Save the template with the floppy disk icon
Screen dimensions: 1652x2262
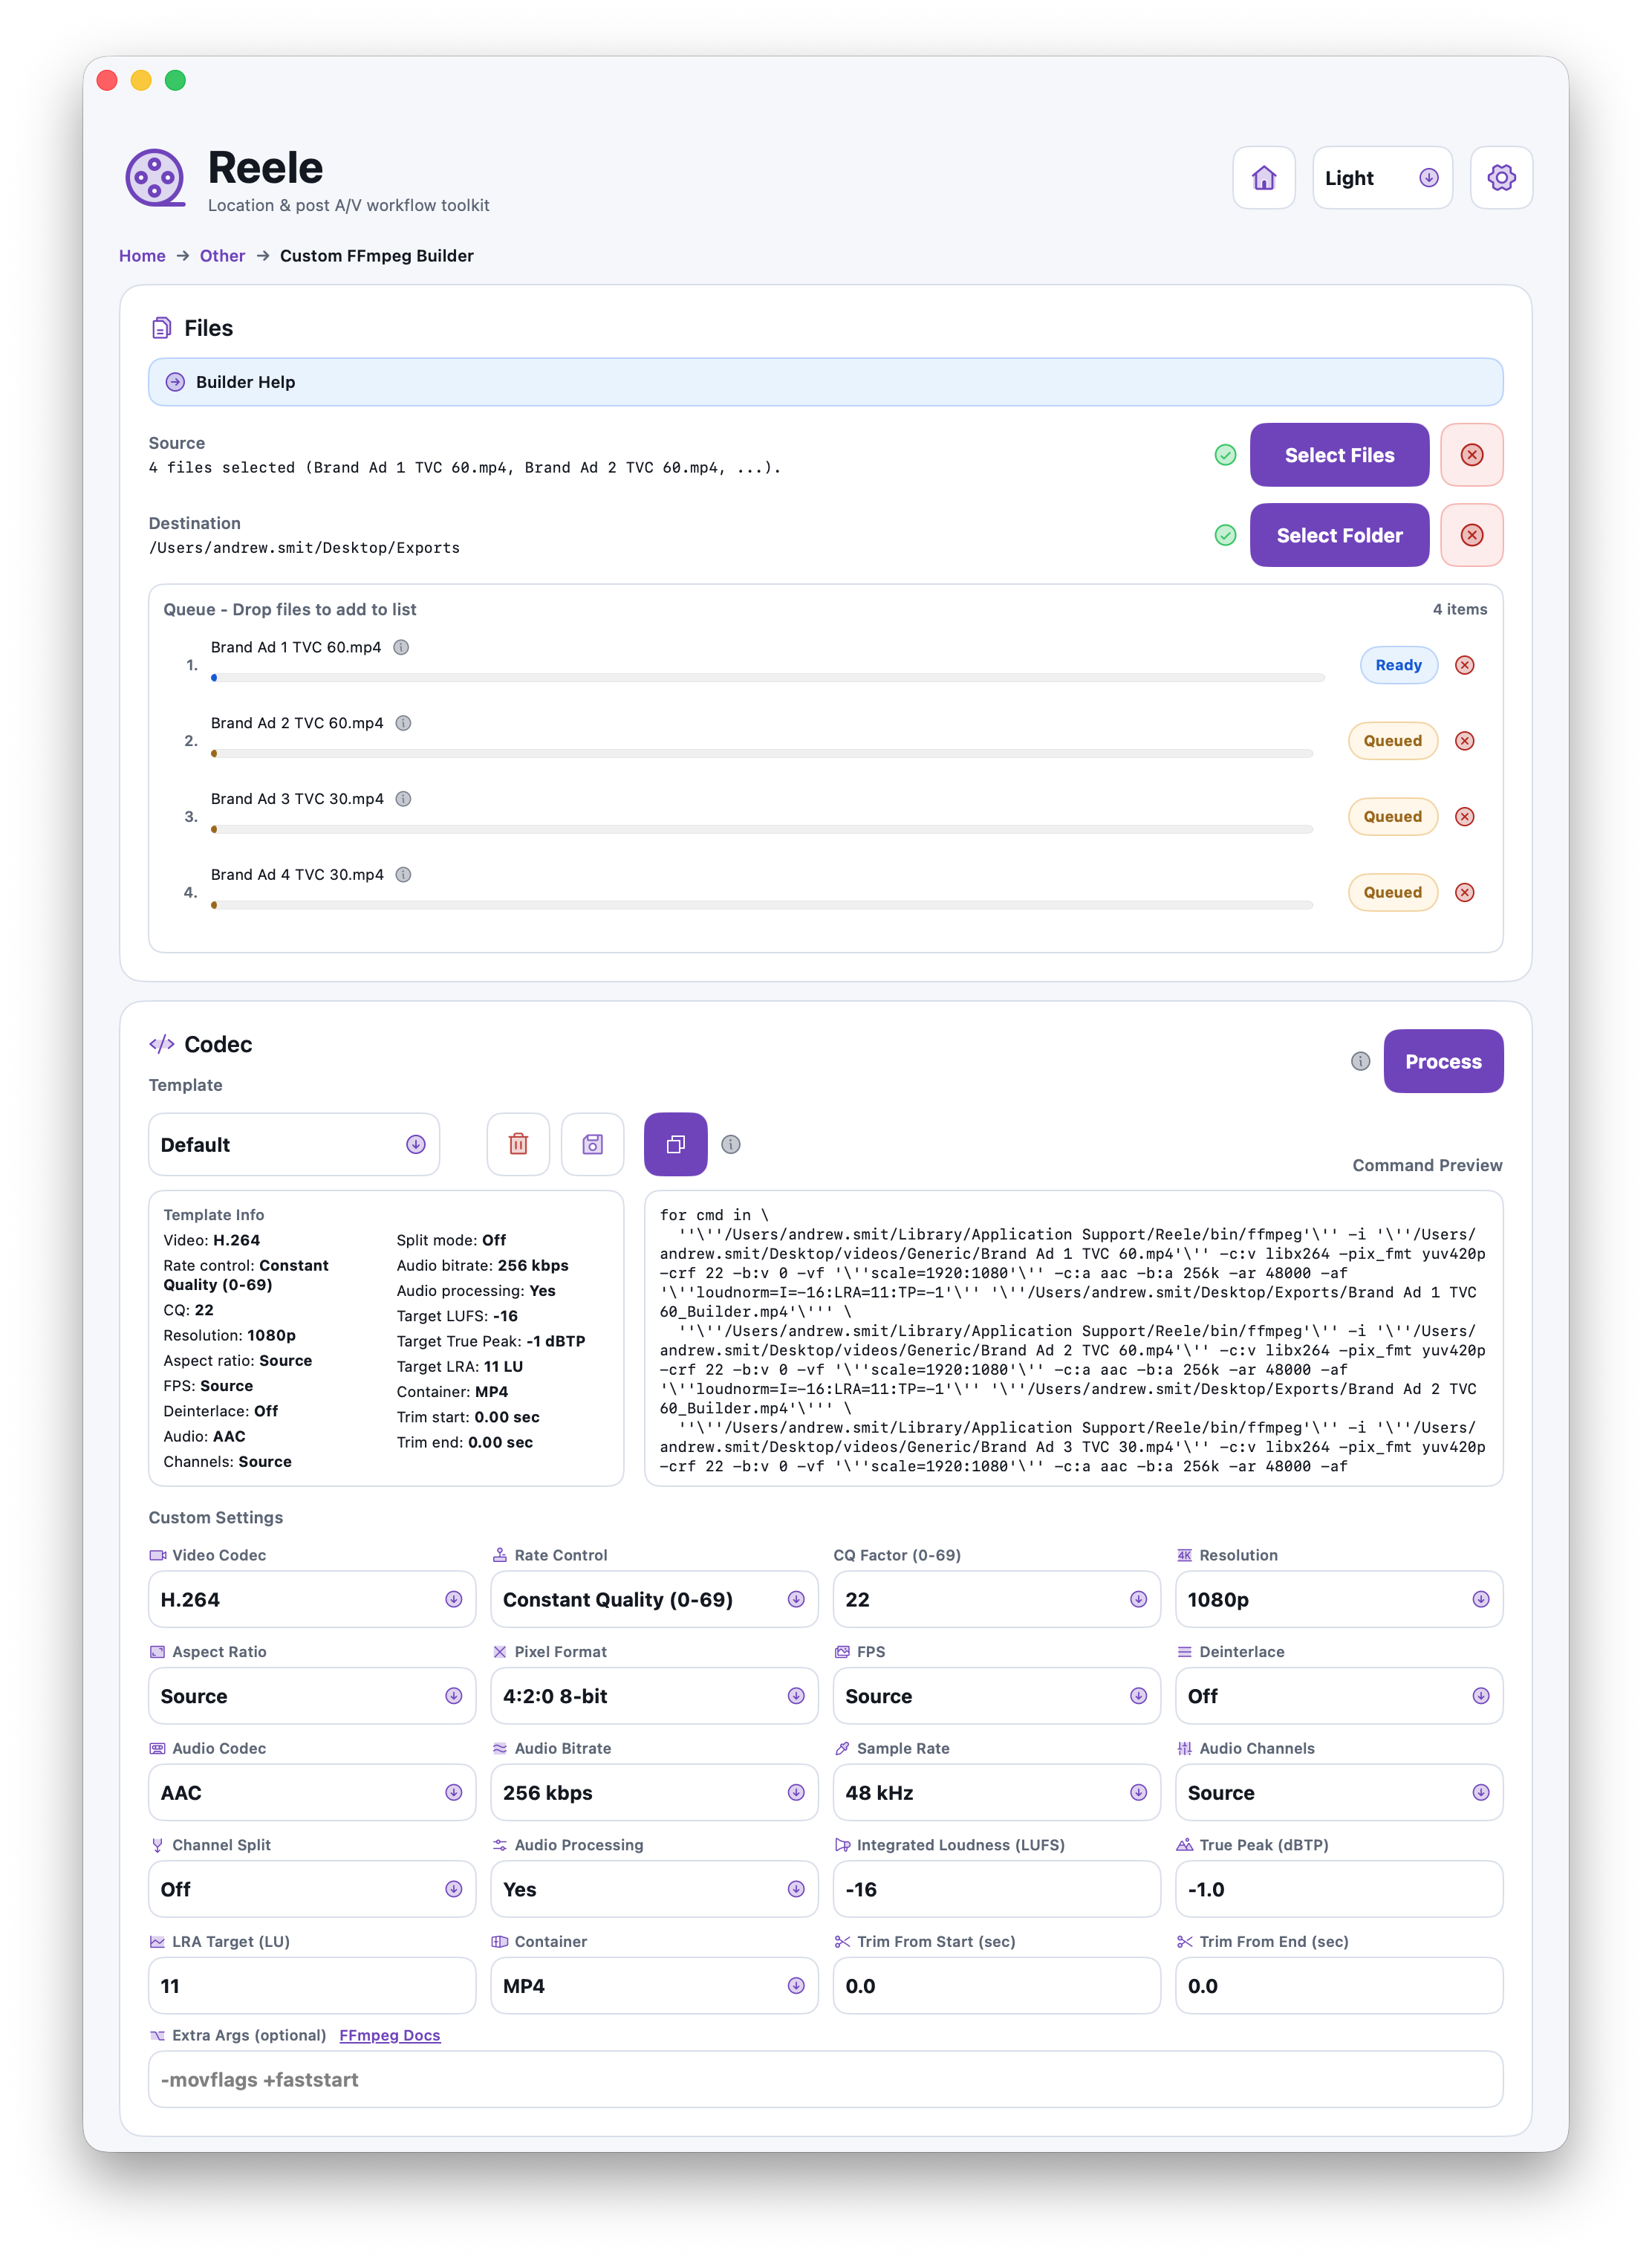point(593,1144)
